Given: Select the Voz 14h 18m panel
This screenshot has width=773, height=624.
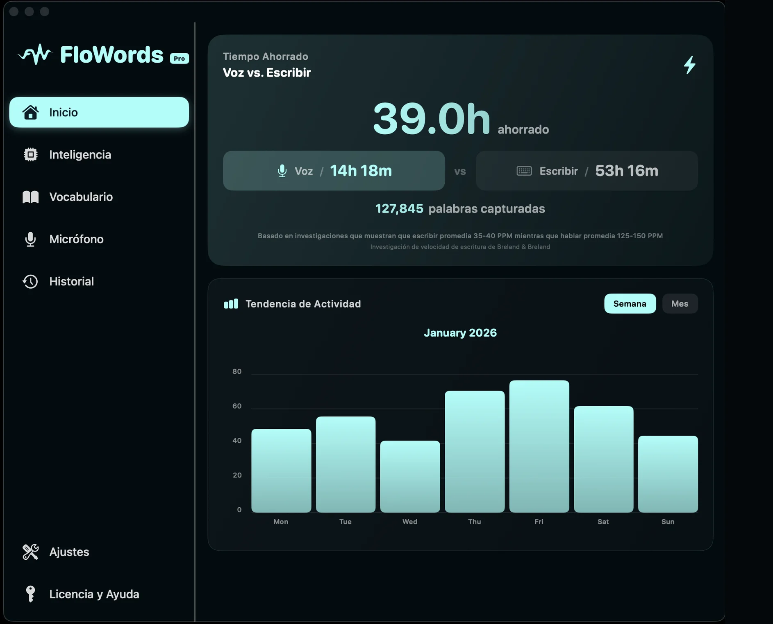Looking at the screenshot, I should [x=334, y=171].
